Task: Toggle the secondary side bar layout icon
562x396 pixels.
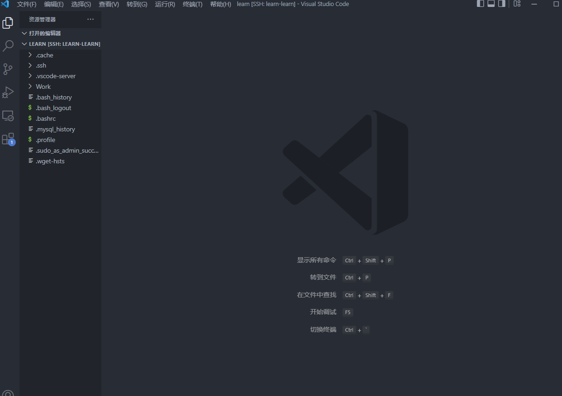Action: 502,4
